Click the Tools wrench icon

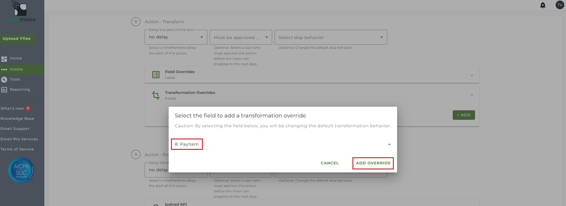coord(4,79)
